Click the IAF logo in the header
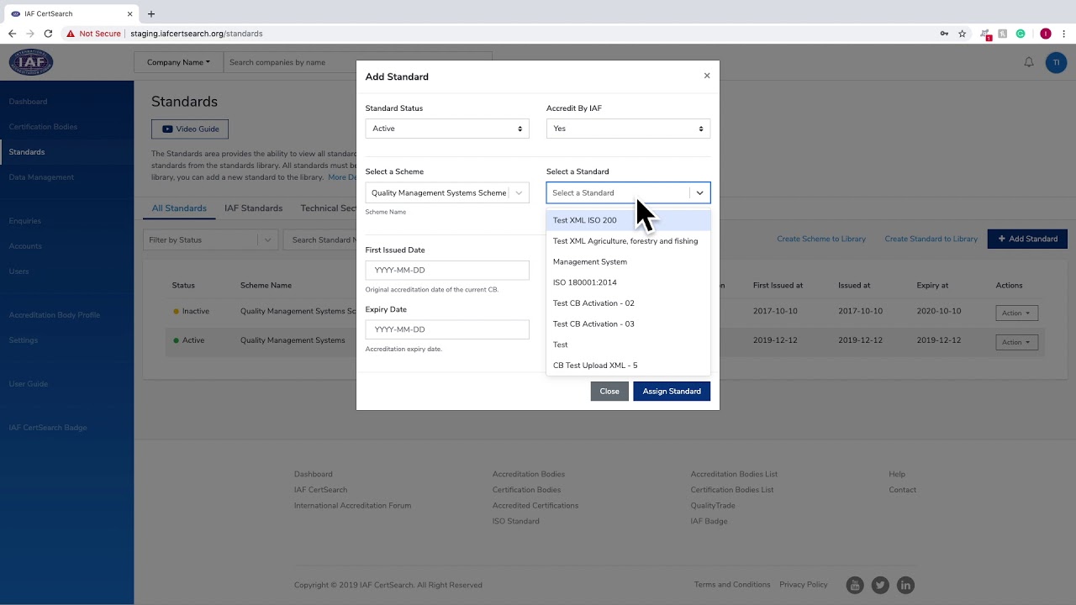Viewport: 1076px width, 605px height. click(x=31, y=62)
